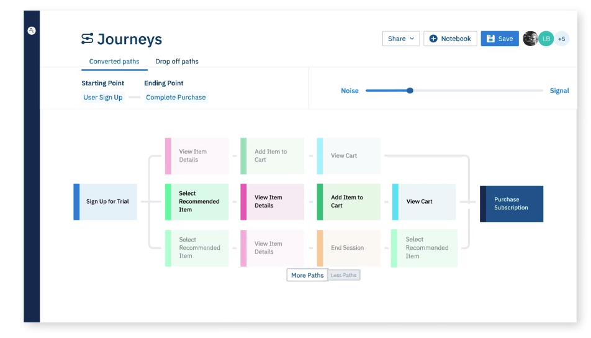Open the Share dropdown
This screenshot has width=591, height=338.
400,39
